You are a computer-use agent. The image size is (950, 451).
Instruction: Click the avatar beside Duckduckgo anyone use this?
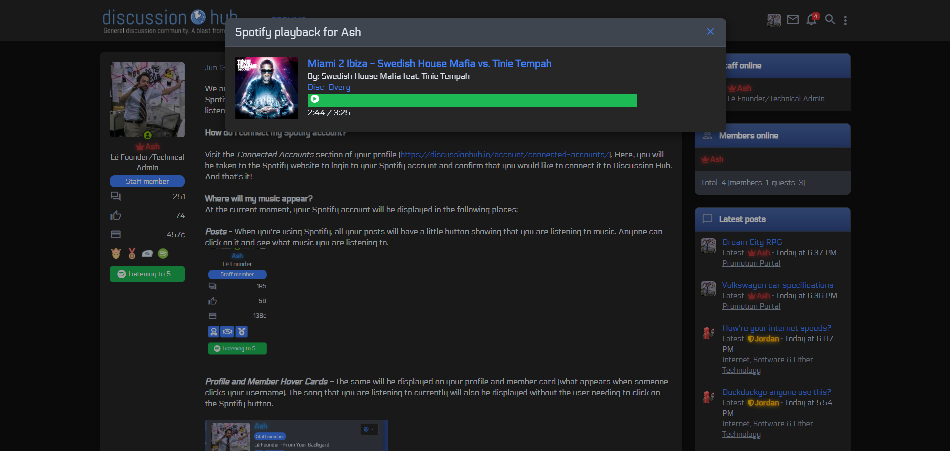coord(708,397)
